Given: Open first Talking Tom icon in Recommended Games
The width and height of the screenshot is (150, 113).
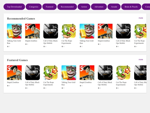Looking at the screenshot, I should (x=14, y=31).
